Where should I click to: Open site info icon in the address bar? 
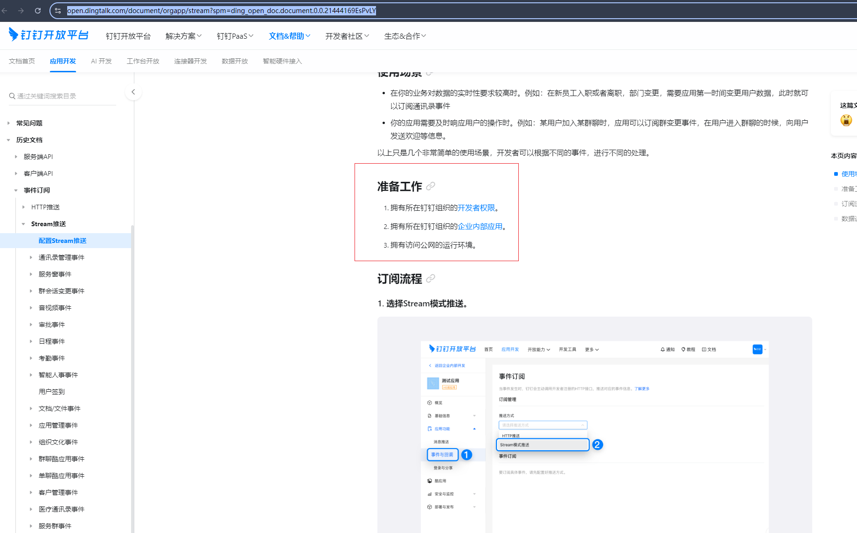coord(58,10)
